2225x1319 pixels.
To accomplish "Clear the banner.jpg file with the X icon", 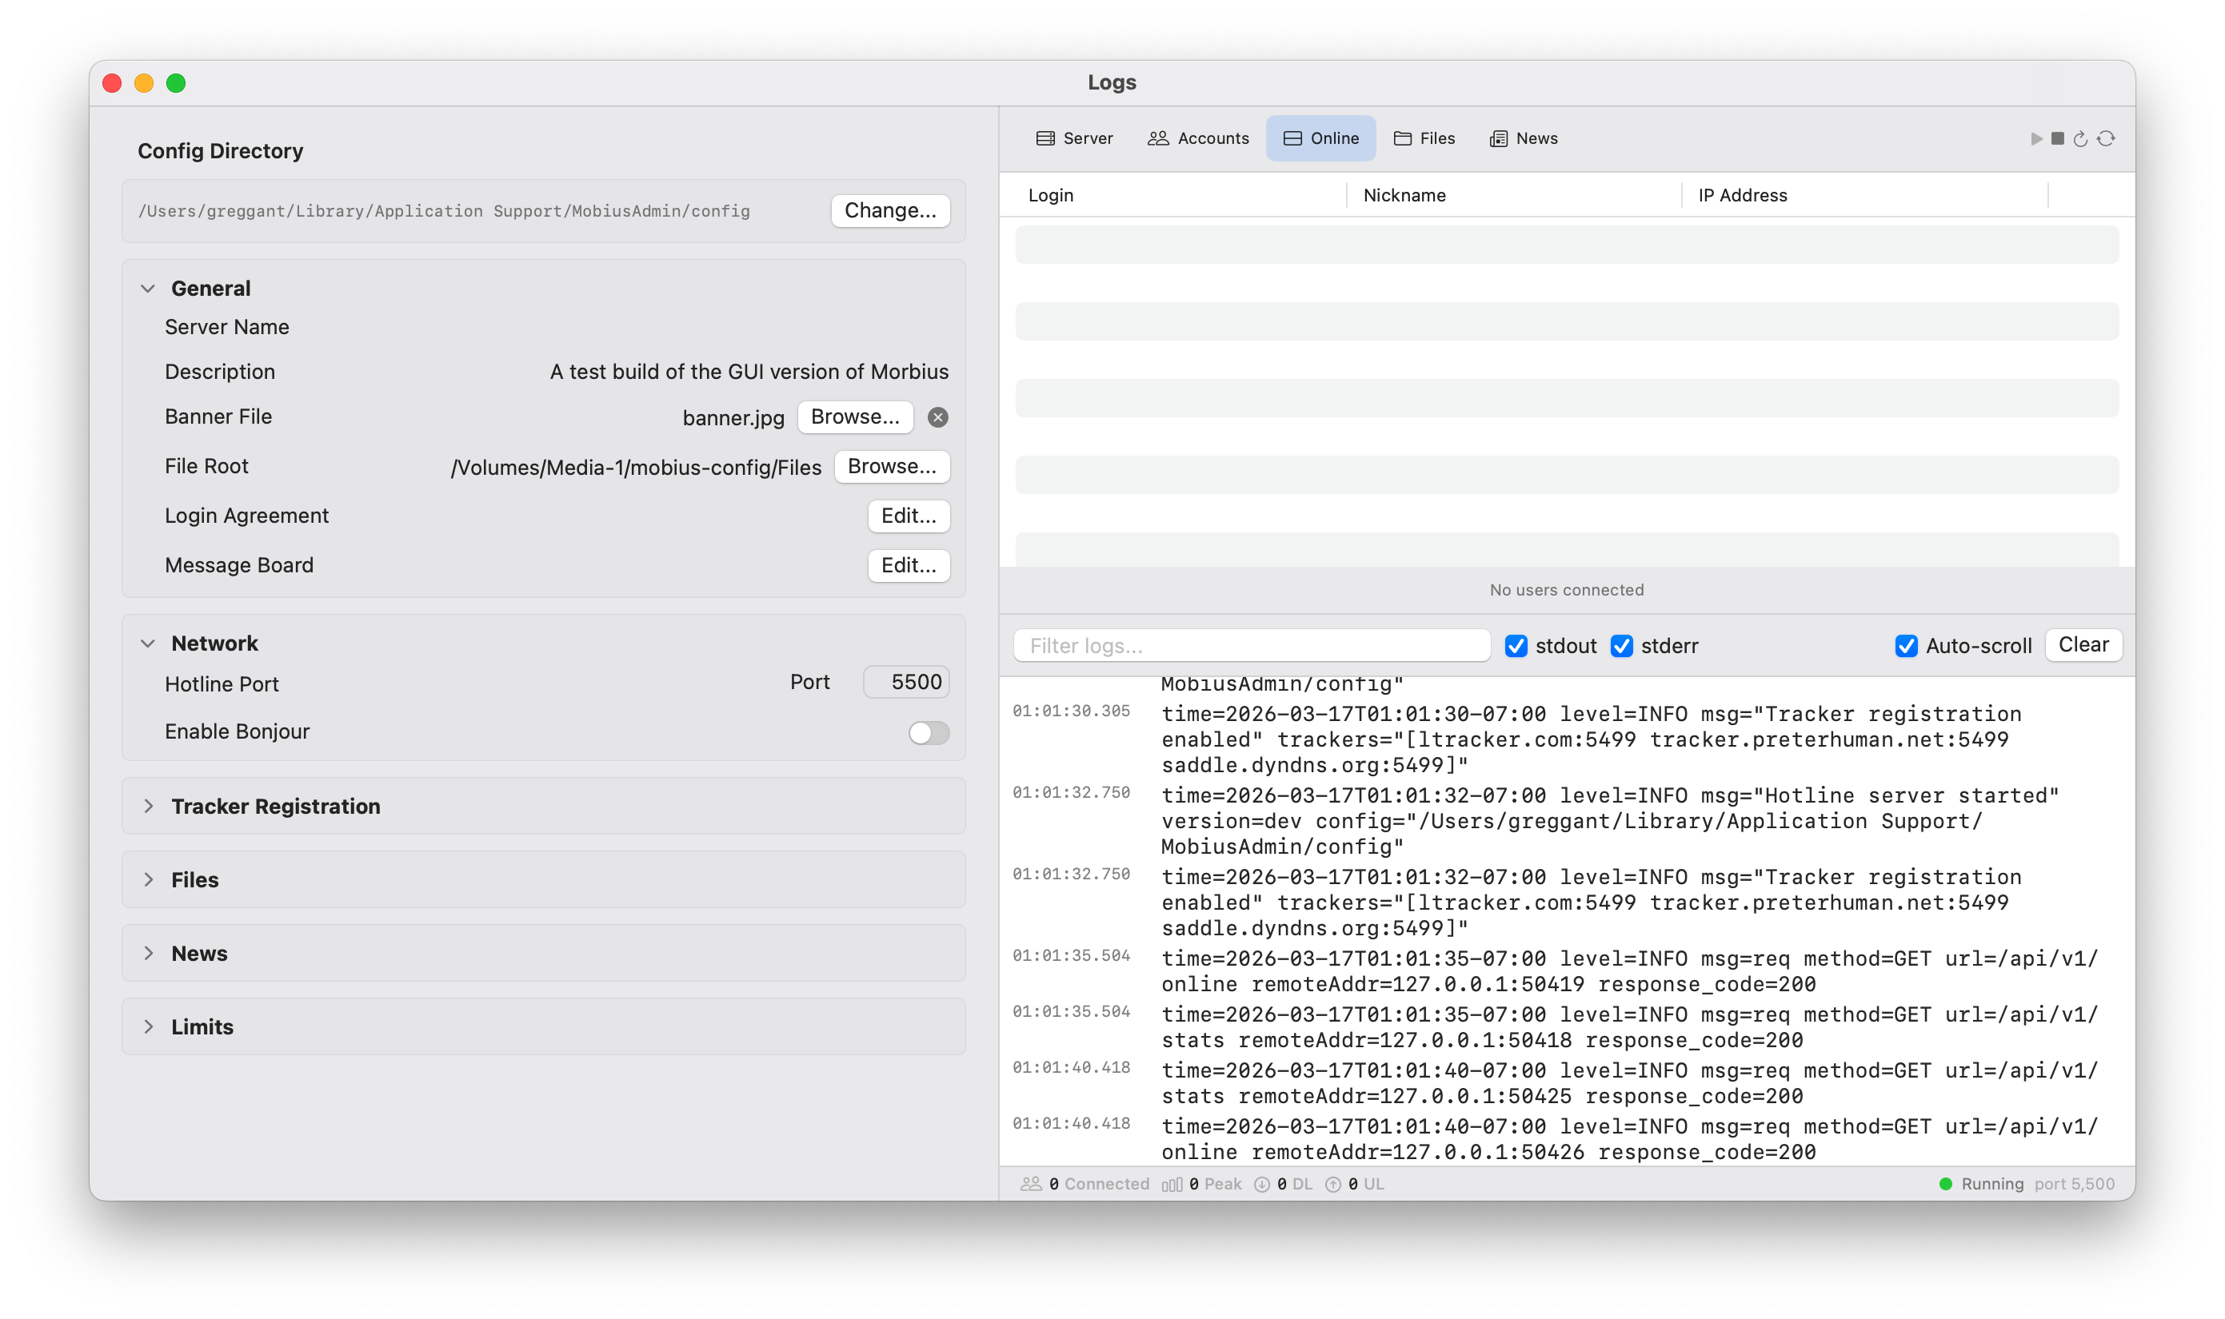I will point(939,416).
